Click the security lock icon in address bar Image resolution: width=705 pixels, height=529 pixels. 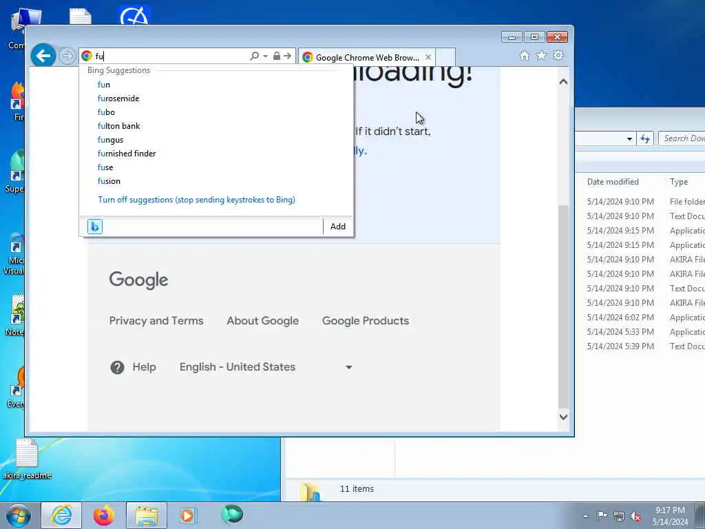tap(277, 56)
